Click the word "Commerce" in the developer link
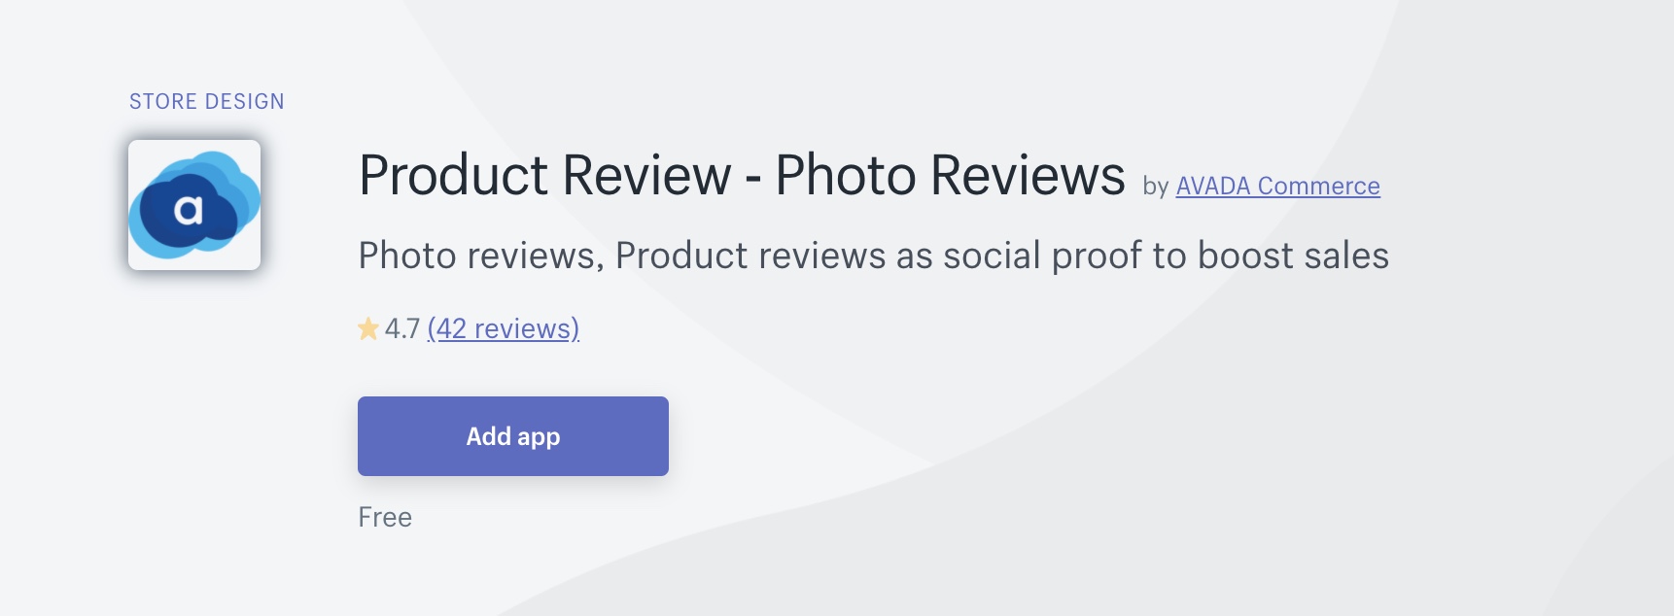This screenshot has width=1674, height=616. click(1318, 186)
